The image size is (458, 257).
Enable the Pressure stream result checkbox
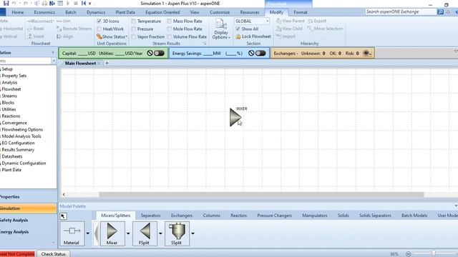[134, 29]
